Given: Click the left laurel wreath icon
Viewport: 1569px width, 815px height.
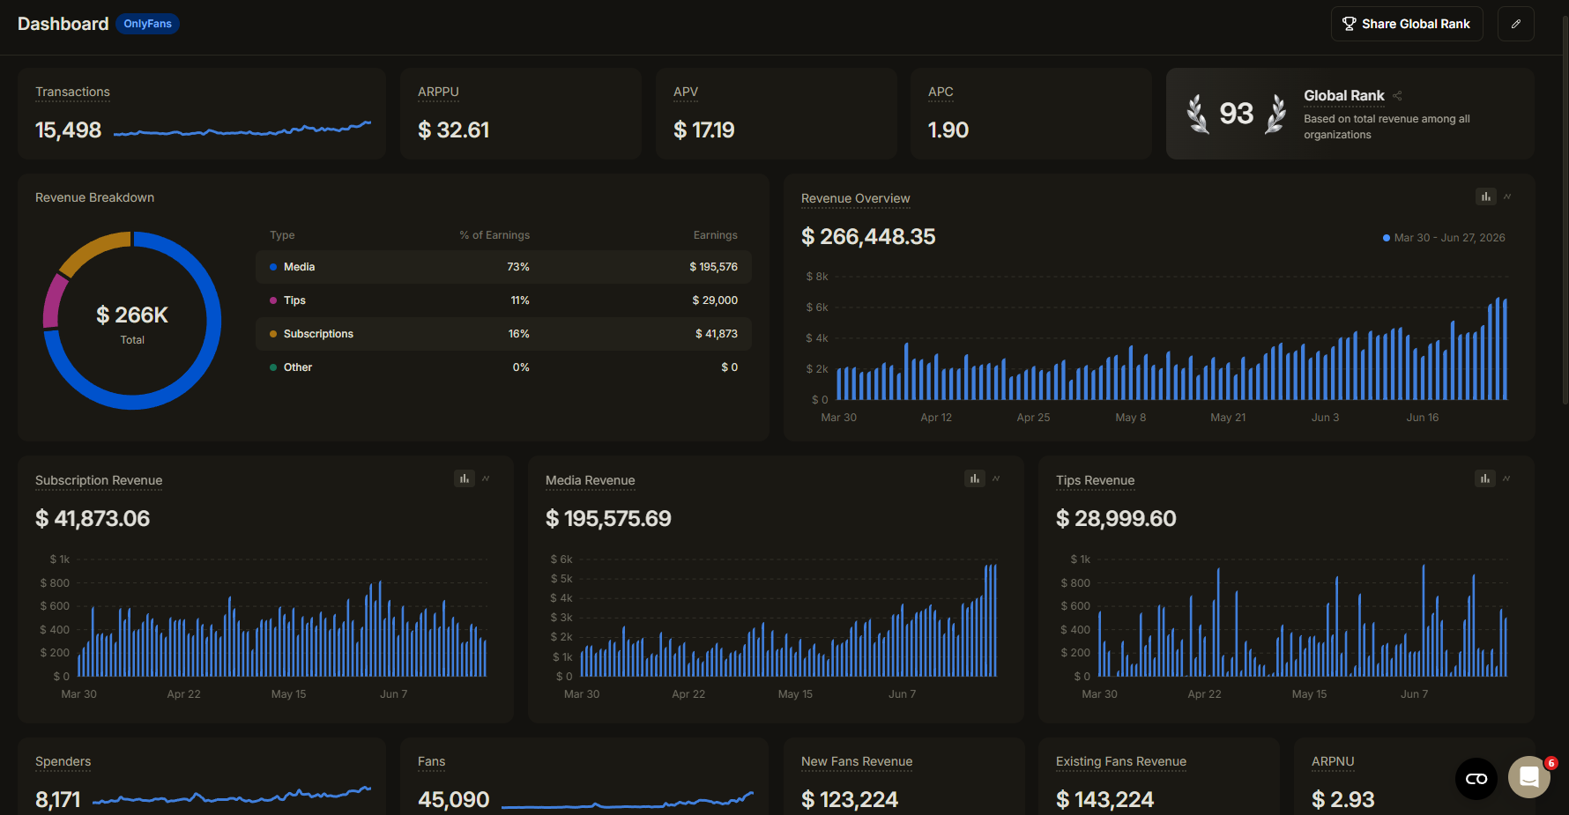Looking at the screenshot, I should [1197, 114].
